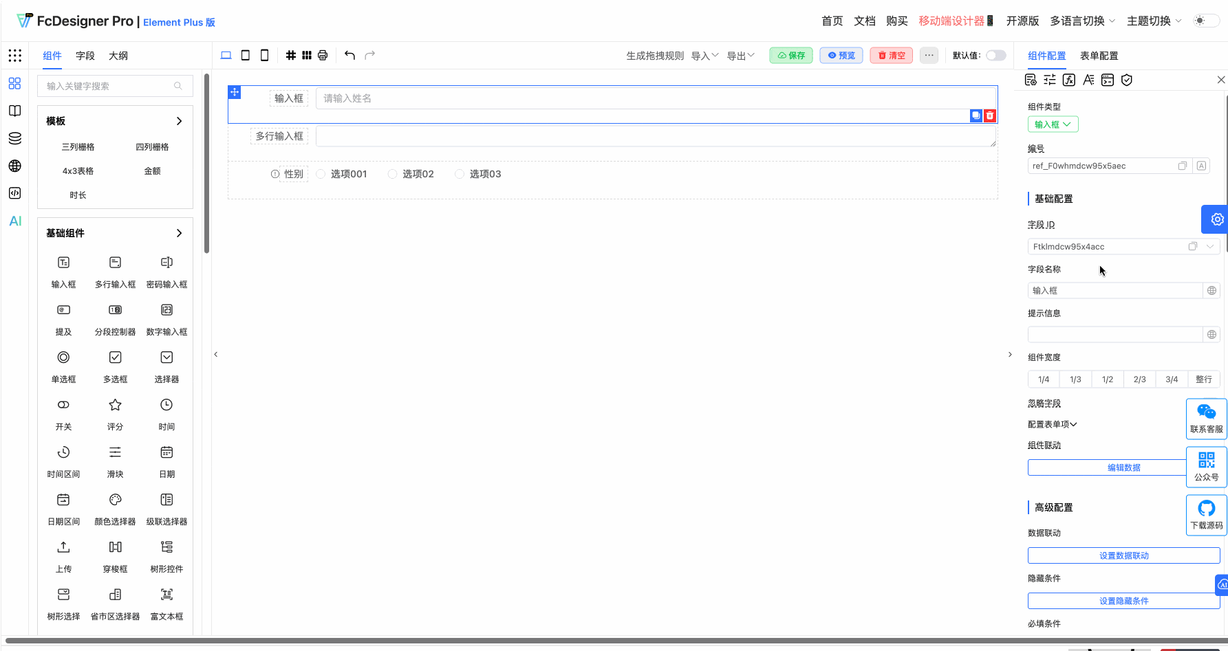Click the 保存 button
The image size is (1228, 651).
tap(790, 55)
